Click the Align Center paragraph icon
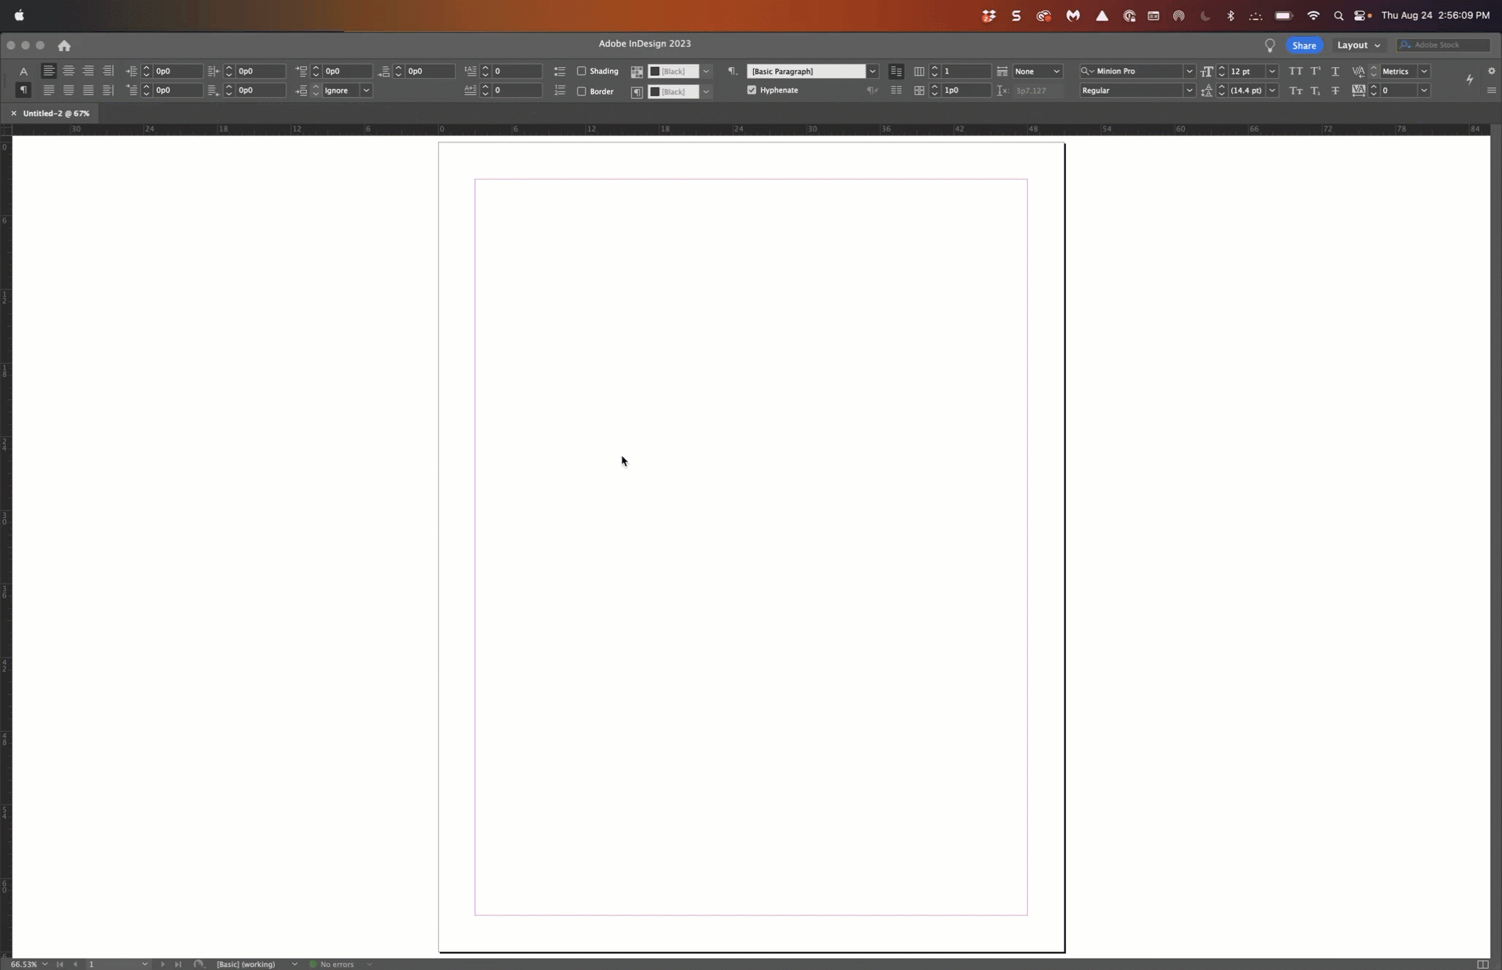The width and height of the screenshot is (1502, 970). point(68,71)
